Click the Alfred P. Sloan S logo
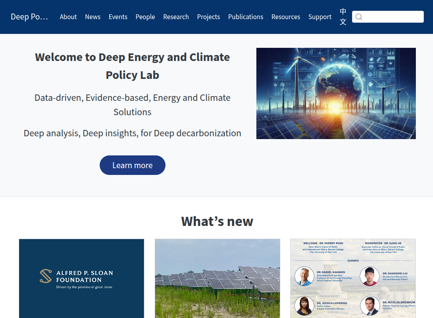The width and height of the screenshot is (433, 318). pos(46,276)
